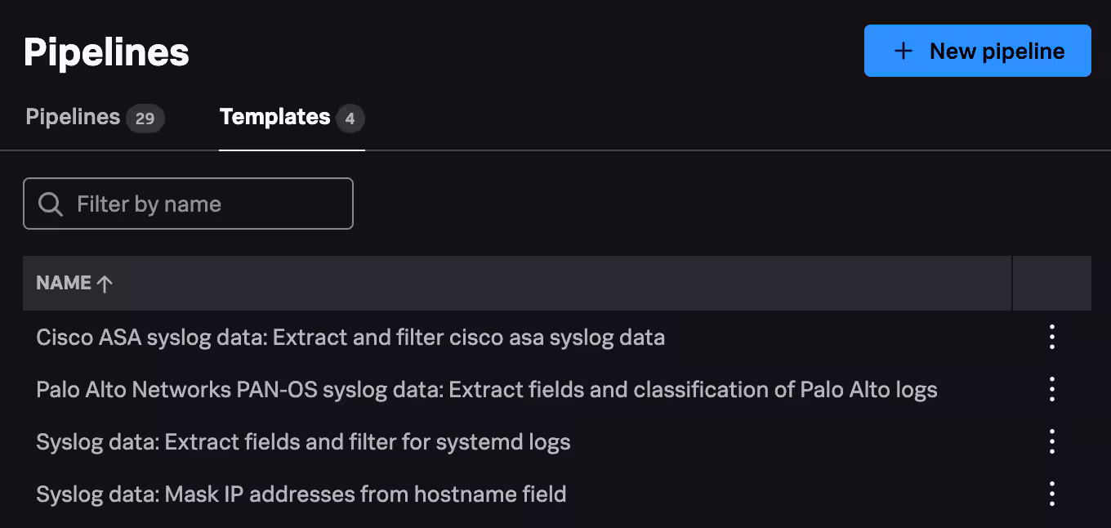Sort by the NAME column header
Screen dimensions: 1111x528
[64, 284]
